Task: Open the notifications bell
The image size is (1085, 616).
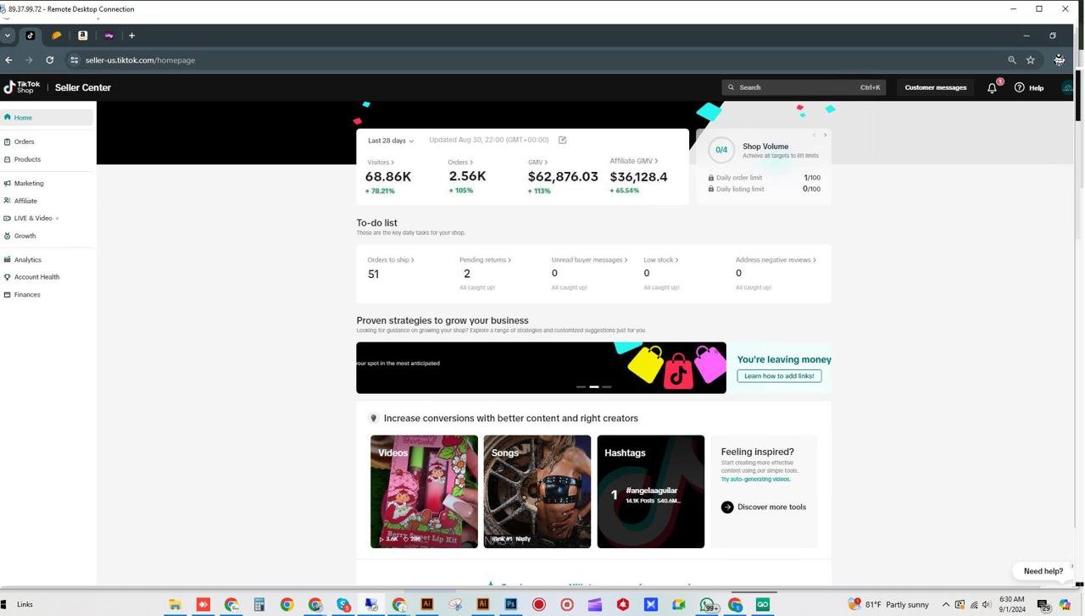Action: pos(993,87)
